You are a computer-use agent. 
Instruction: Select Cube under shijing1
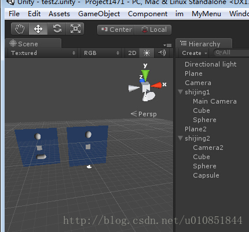click(202, 111)
